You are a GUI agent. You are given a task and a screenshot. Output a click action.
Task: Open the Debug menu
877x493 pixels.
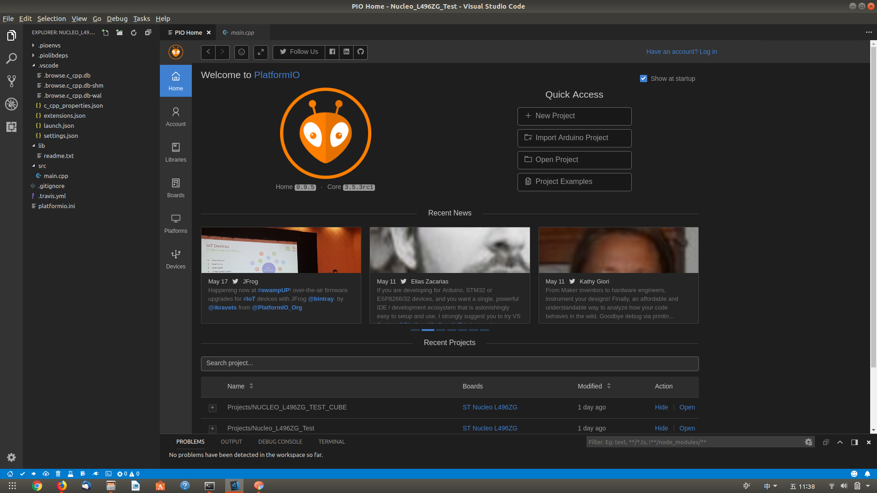click(x=117, y=19)
